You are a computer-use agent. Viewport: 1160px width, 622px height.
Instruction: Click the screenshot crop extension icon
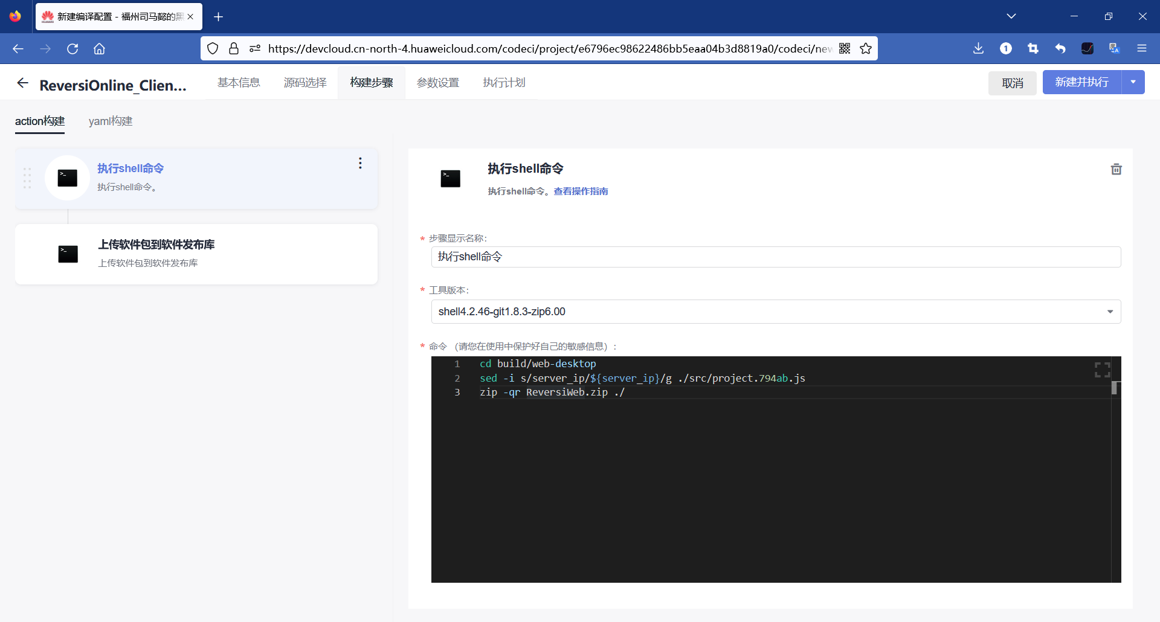pyautogui.click(x=1033, y=48)
